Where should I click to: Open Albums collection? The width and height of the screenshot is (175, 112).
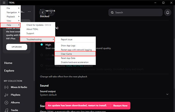[x=15, y=102]
